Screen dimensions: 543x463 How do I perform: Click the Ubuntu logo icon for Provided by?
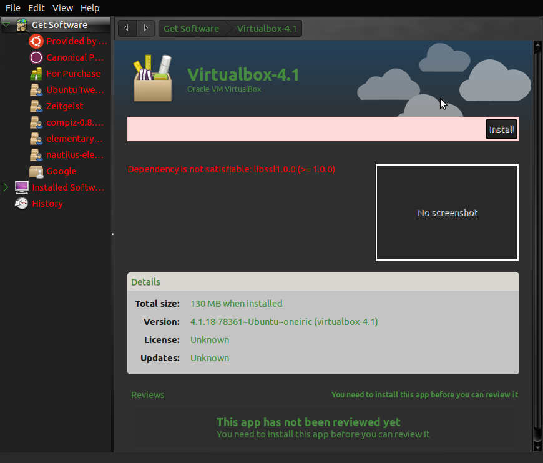pyautogui.click(x=36, y=41)
